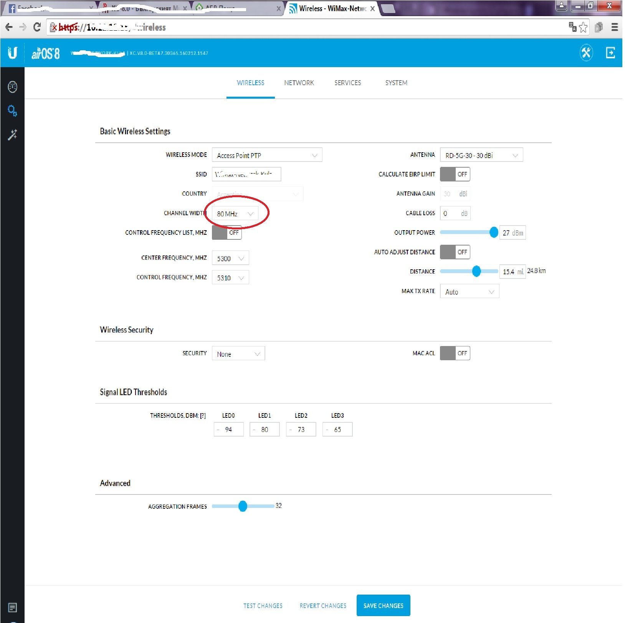Turn on the MAC ACL switch

tap(455, 353)
